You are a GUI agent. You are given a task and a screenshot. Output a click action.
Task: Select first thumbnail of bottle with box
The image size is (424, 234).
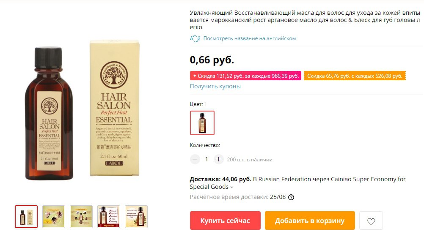(26, 217)
